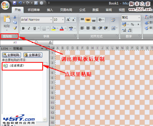The height and width of the screenshot is (126, 153).
Task: Decrease font size with Shrink Font
Action: pos(74,20)
